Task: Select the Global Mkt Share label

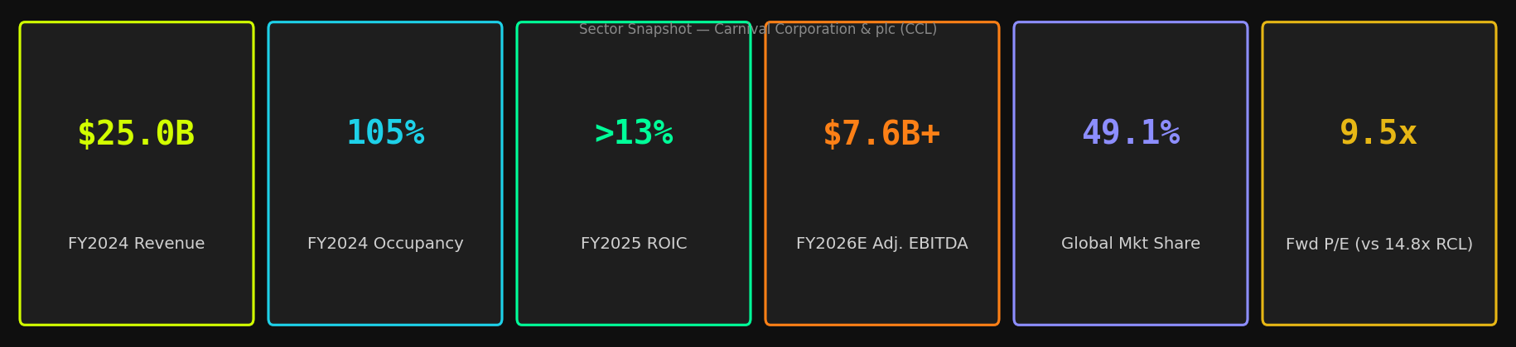Action: click(1131, 244)
